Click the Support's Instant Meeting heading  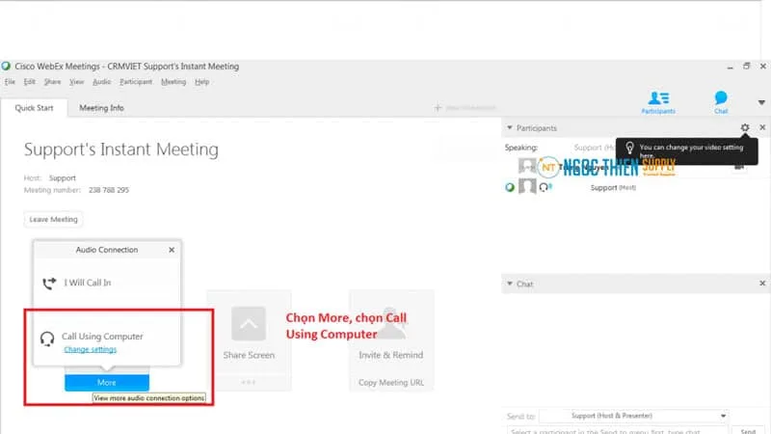coord(121,149)
